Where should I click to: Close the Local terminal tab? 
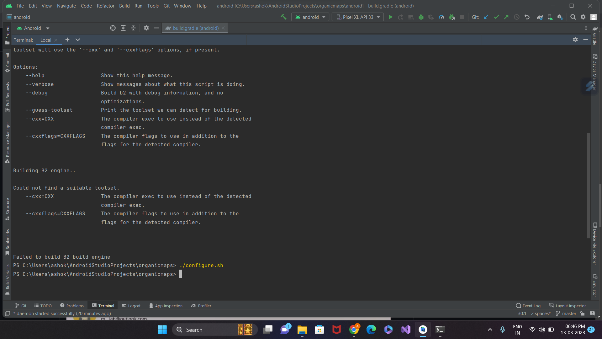[56, 40]
